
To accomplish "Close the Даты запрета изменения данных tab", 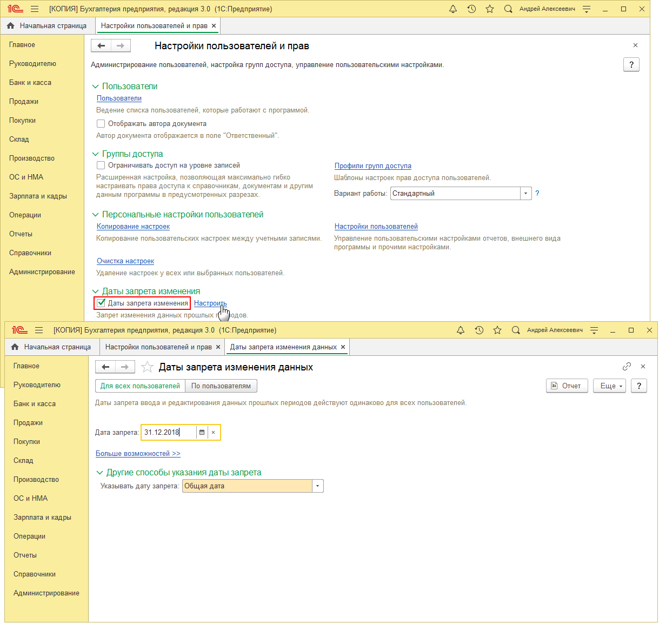I will [343, 347].
